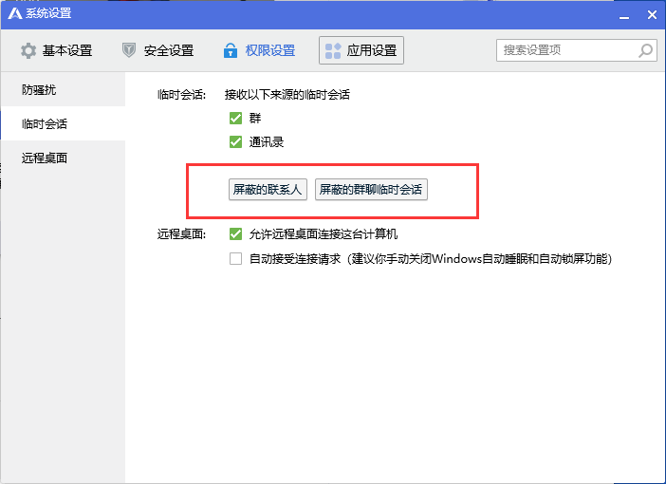The image size is (666, 484).
Task: Uncheck the 群 checkbox
Action: [235, 118]
